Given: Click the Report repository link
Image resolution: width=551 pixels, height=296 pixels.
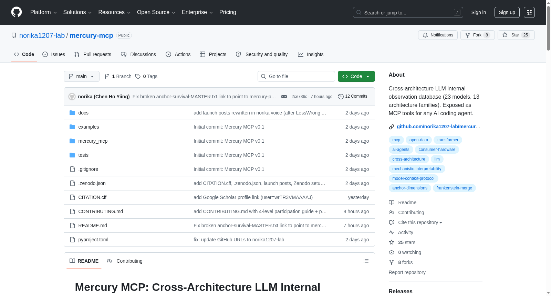Looking at the screenshot, I should [407, 272].
